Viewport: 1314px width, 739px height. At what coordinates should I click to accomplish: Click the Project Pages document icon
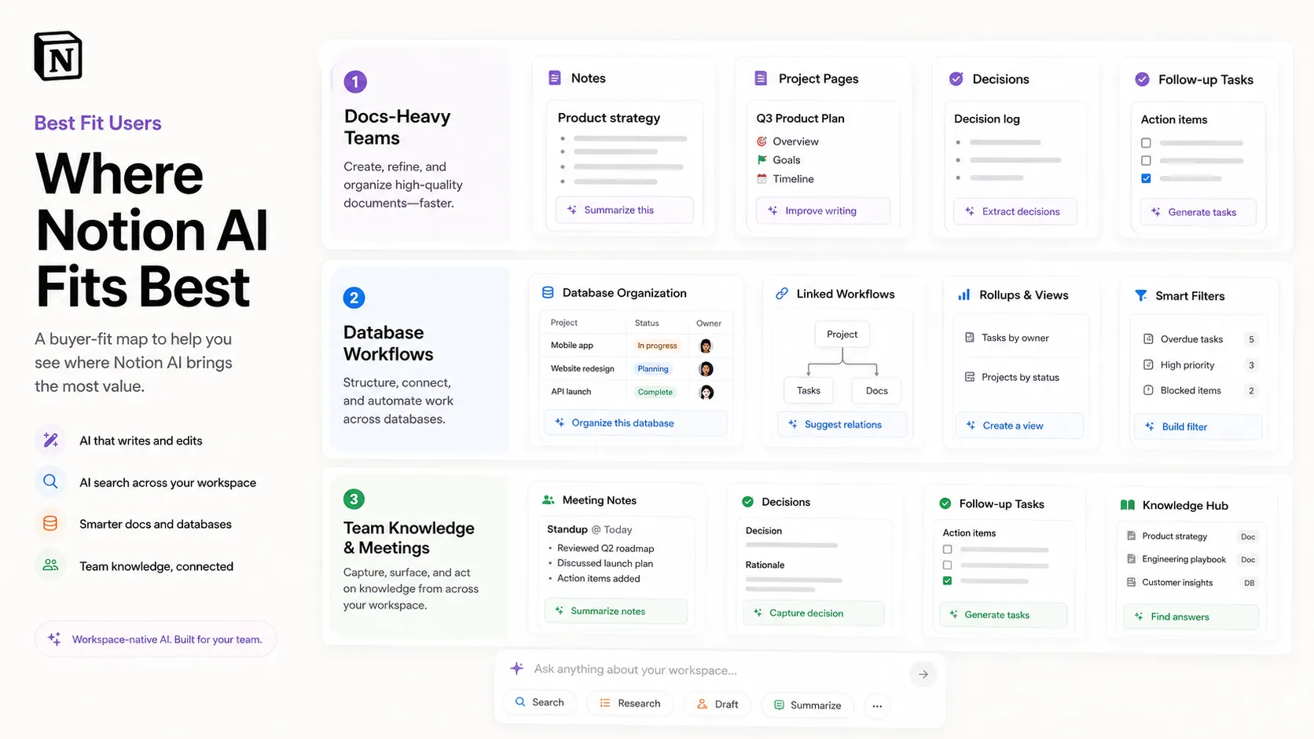pos(761,78)
